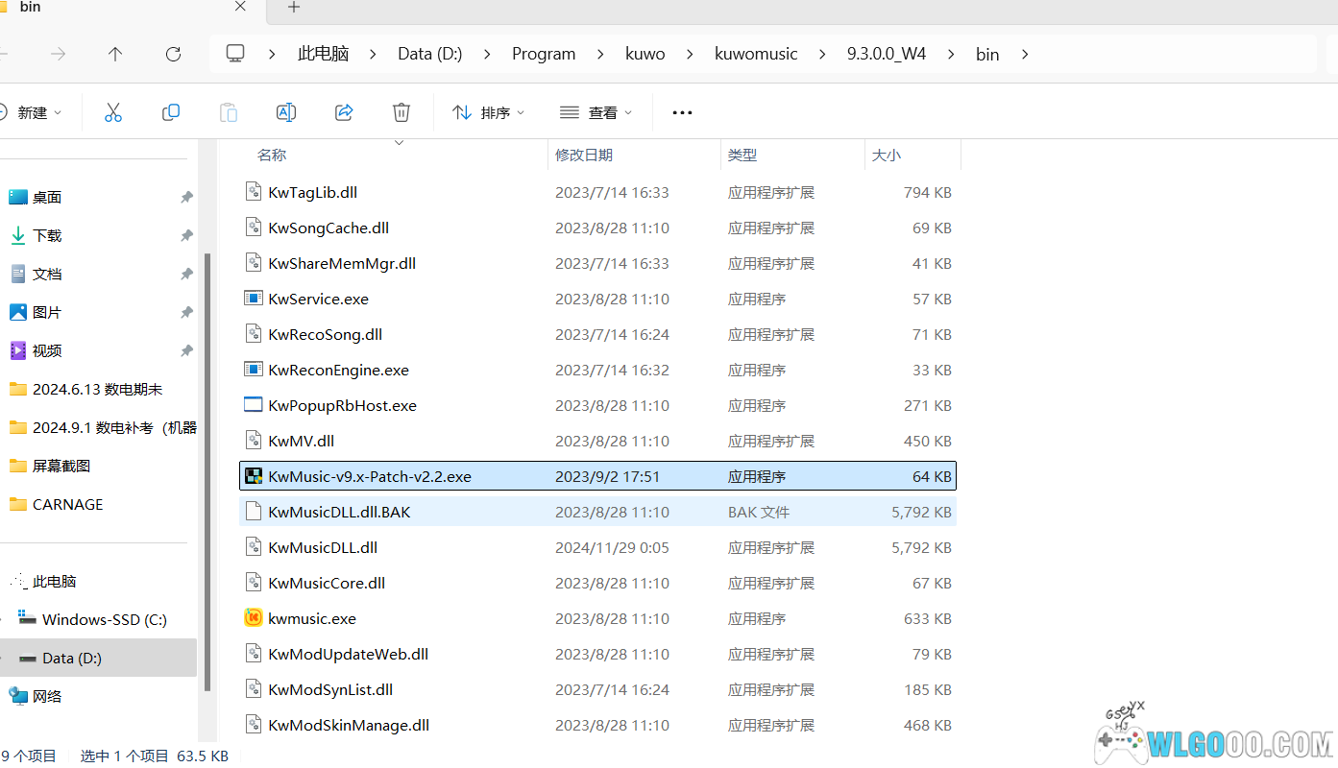Click the Delete trash can icon
Screen dimensions: 1338x768
pyautogui.click(x=401, y=112)
